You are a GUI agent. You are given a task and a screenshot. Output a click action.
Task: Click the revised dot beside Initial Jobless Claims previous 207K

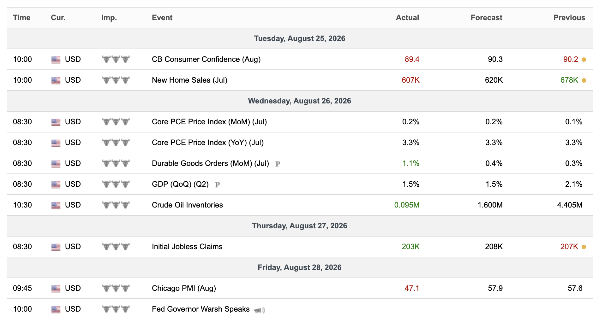584,247
